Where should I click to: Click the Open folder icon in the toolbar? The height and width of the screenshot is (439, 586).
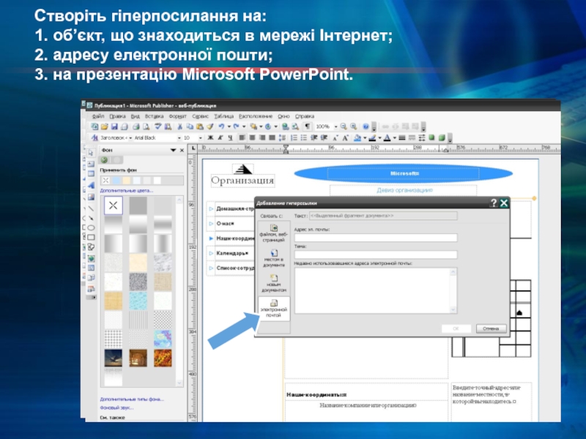[x=105, y=127]
